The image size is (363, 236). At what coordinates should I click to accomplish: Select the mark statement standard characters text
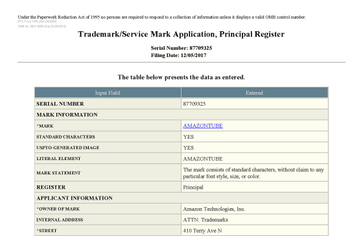click(x=253, y=173)
